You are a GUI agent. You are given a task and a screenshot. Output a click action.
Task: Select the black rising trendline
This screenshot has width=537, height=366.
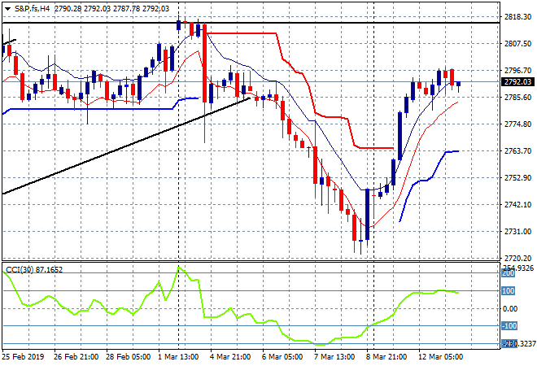[x=126, y=146]
